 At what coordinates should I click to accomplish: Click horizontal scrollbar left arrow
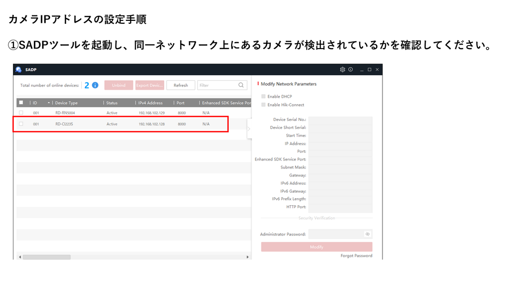pyautogui.click(x=20, y=257)
